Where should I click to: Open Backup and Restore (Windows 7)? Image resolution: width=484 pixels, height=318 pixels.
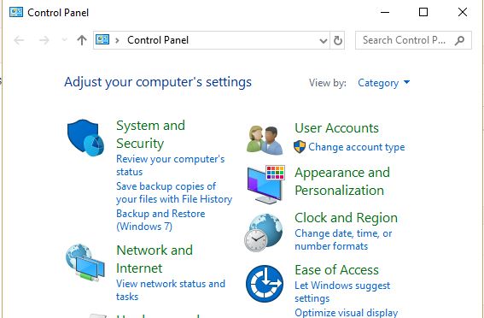pyautogui.click(x=160, y=220)
